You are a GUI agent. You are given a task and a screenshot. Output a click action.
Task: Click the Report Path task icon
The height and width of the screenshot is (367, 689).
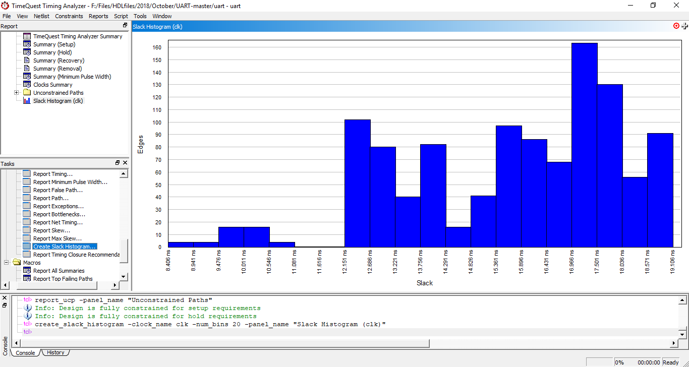click(x=27, y=198)
